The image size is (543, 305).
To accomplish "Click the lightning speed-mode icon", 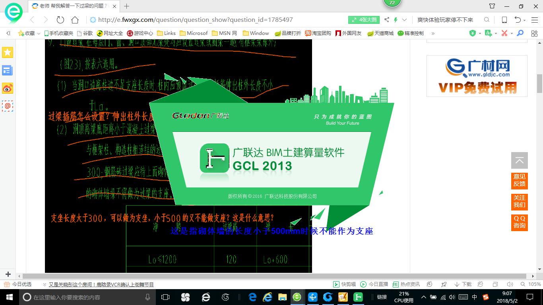I will tap(396, 20).
